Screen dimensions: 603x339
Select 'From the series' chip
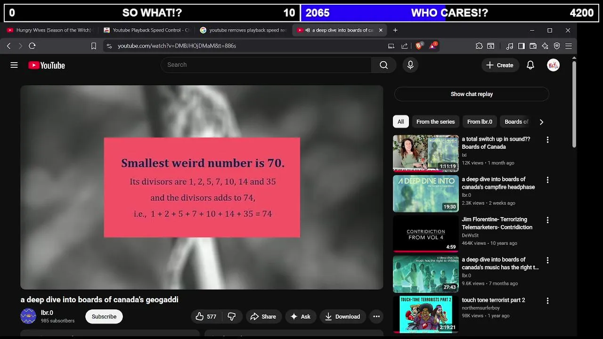point(435,121)
